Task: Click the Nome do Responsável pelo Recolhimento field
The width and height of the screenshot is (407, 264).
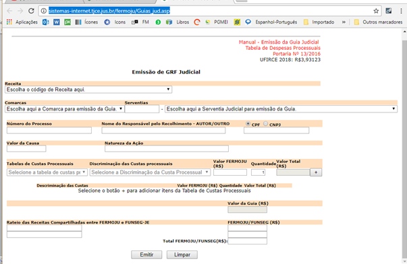Action: coord(163,130)
